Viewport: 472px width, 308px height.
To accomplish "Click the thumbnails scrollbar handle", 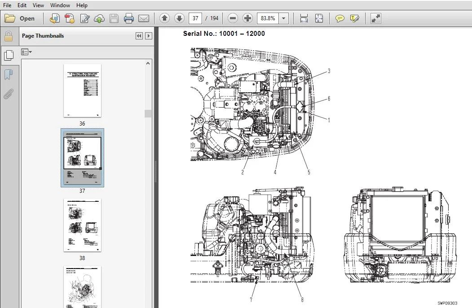I will pyautogui.click(x=148, y=113).
